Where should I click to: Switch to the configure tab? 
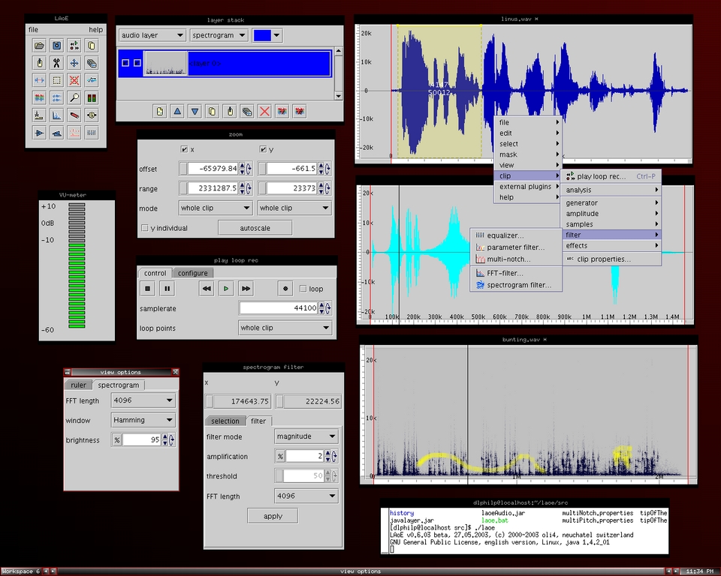click(192, 273)
